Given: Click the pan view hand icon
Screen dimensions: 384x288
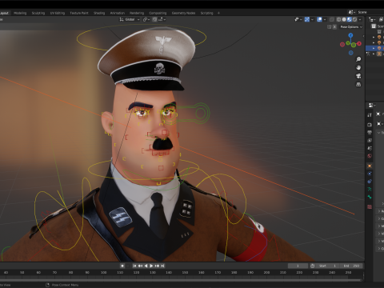Looking at the screenshot, I should [358, 68].
